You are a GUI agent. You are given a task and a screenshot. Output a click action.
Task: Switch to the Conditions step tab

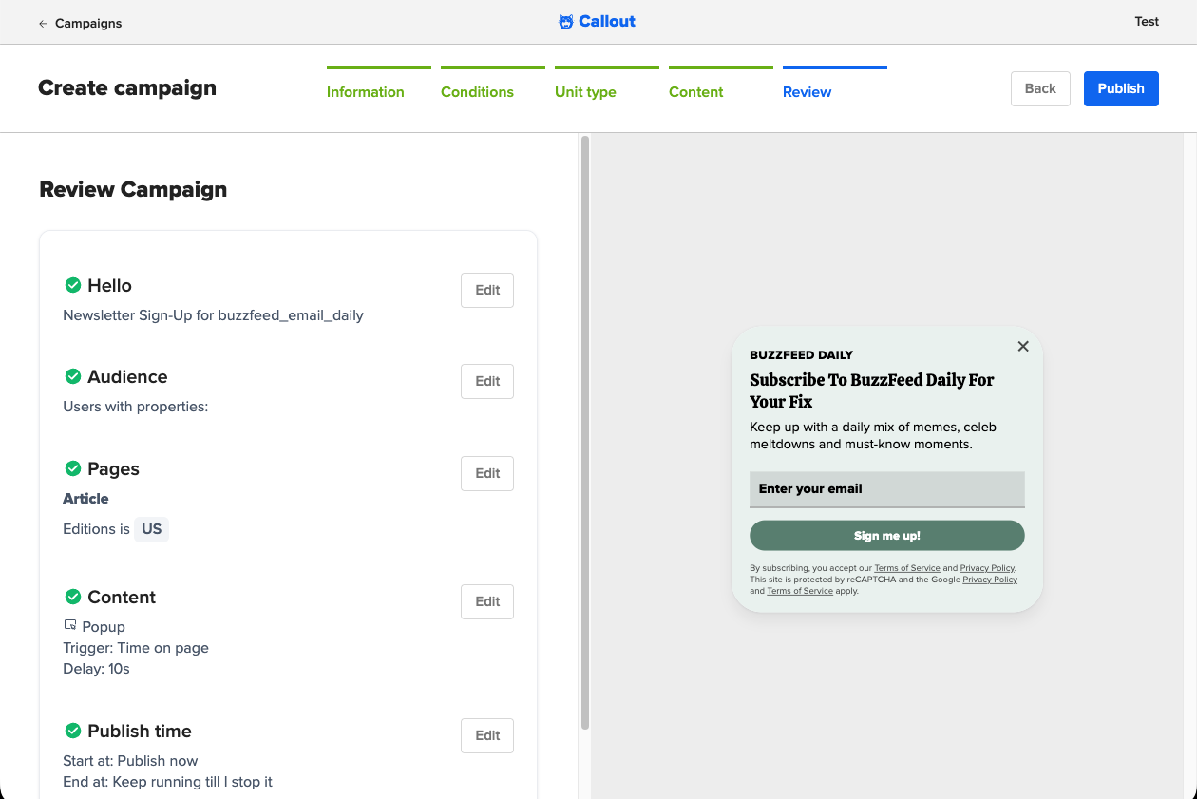coord(493,85)
